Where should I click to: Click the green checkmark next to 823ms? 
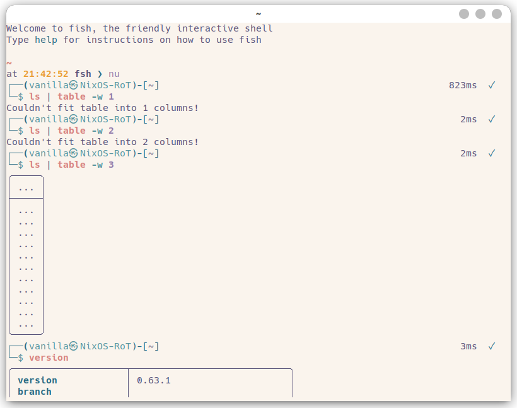pyautogui.click(x=492, y=85)
